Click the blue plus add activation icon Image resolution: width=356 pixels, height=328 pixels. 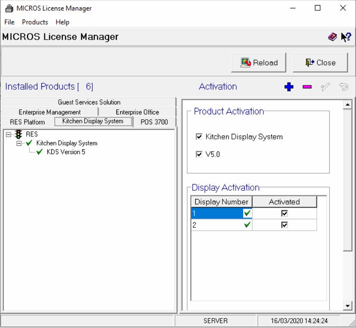click(289, 87)
